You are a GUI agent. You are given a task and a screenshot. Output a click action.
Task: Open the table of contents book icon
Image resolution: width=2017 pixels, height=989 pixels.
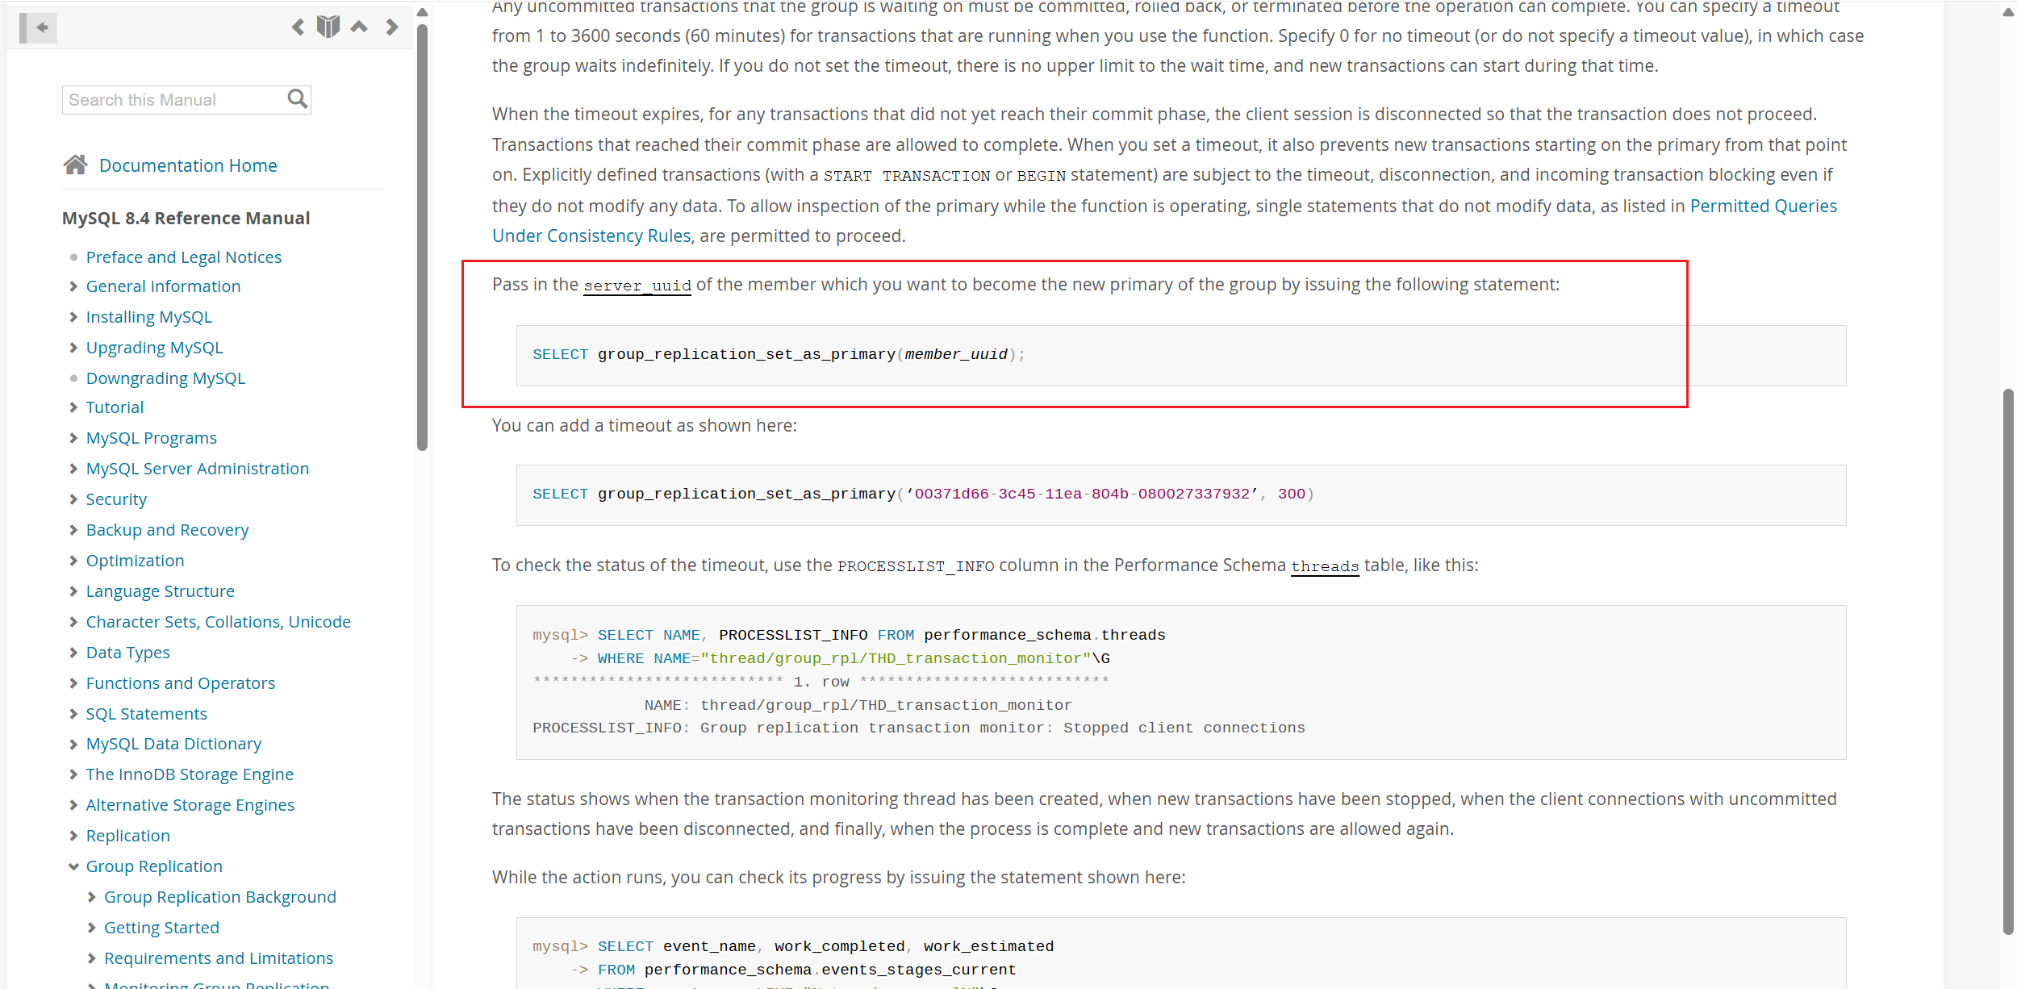[328, 27]
